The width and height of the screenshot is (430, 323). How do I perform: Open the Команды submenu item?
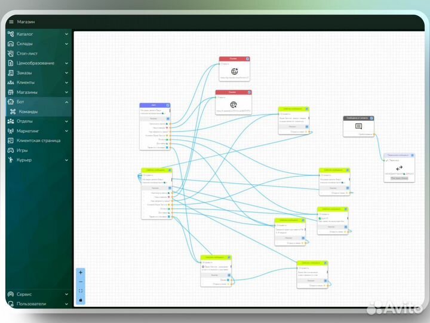pos(28,111)
